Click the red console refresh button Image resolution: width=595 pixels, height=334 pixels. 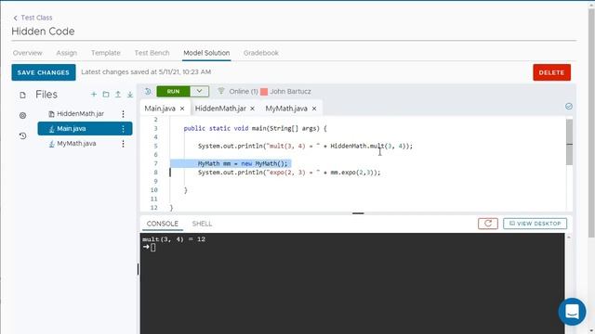488,224
